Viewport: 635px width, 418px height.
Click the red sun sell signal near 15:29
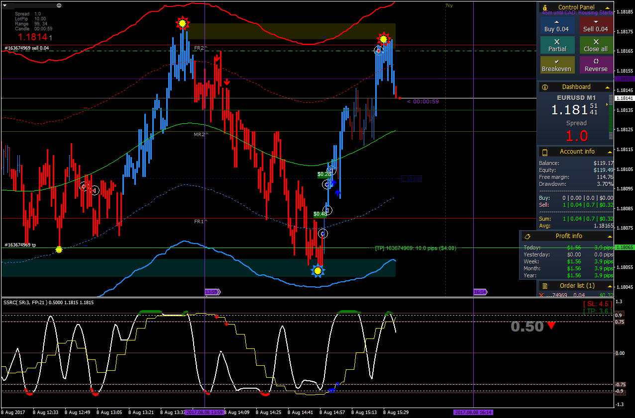pos(383,39)
